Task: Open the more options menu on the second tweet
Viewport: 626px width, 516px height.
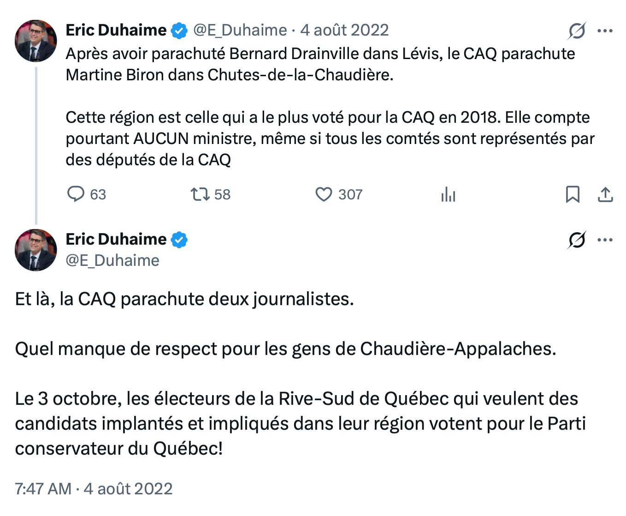Action: pyautogui.click(x=605, y=240)
